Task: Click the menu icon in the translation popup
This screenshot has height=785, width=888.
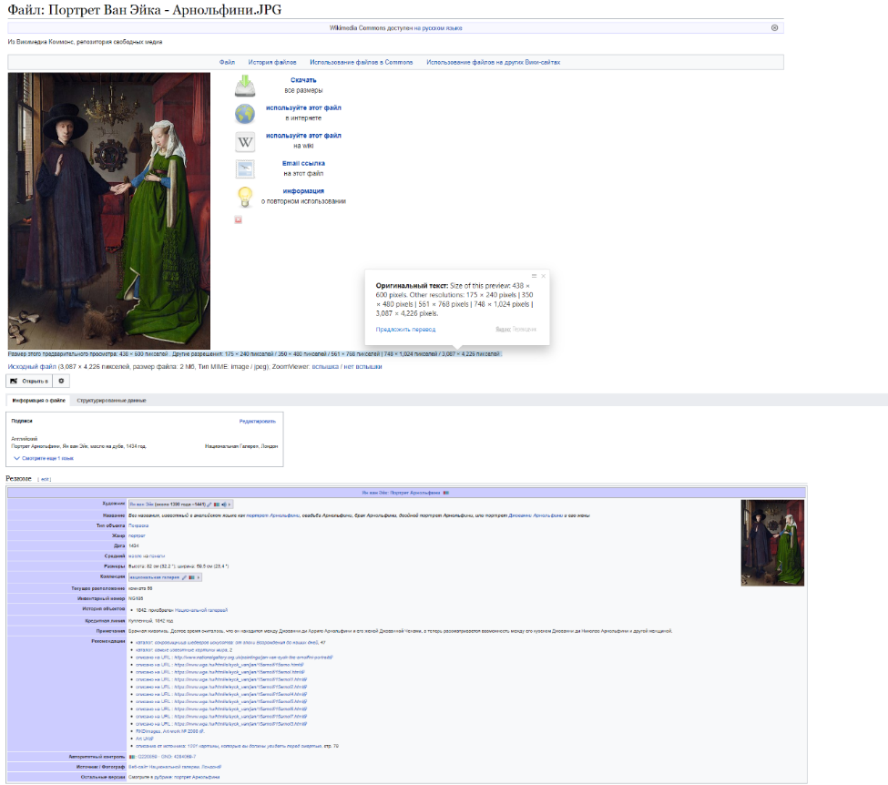Action: pos(534,276)
